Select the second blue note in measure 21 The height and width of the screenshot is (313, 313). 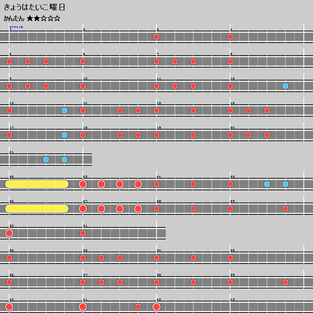[64, 160]
